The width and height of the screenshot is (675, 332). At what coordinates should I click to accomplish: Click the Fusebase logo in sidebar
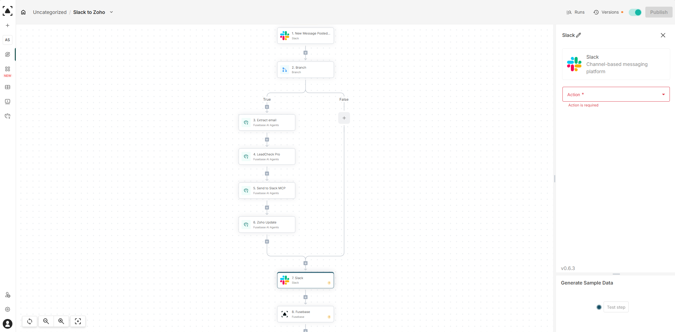coord(8,11)
